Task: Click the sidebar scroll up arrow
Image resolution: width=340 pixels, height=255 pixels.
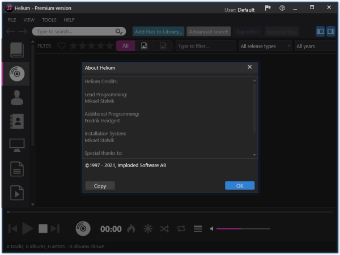Action: (33, 41)
